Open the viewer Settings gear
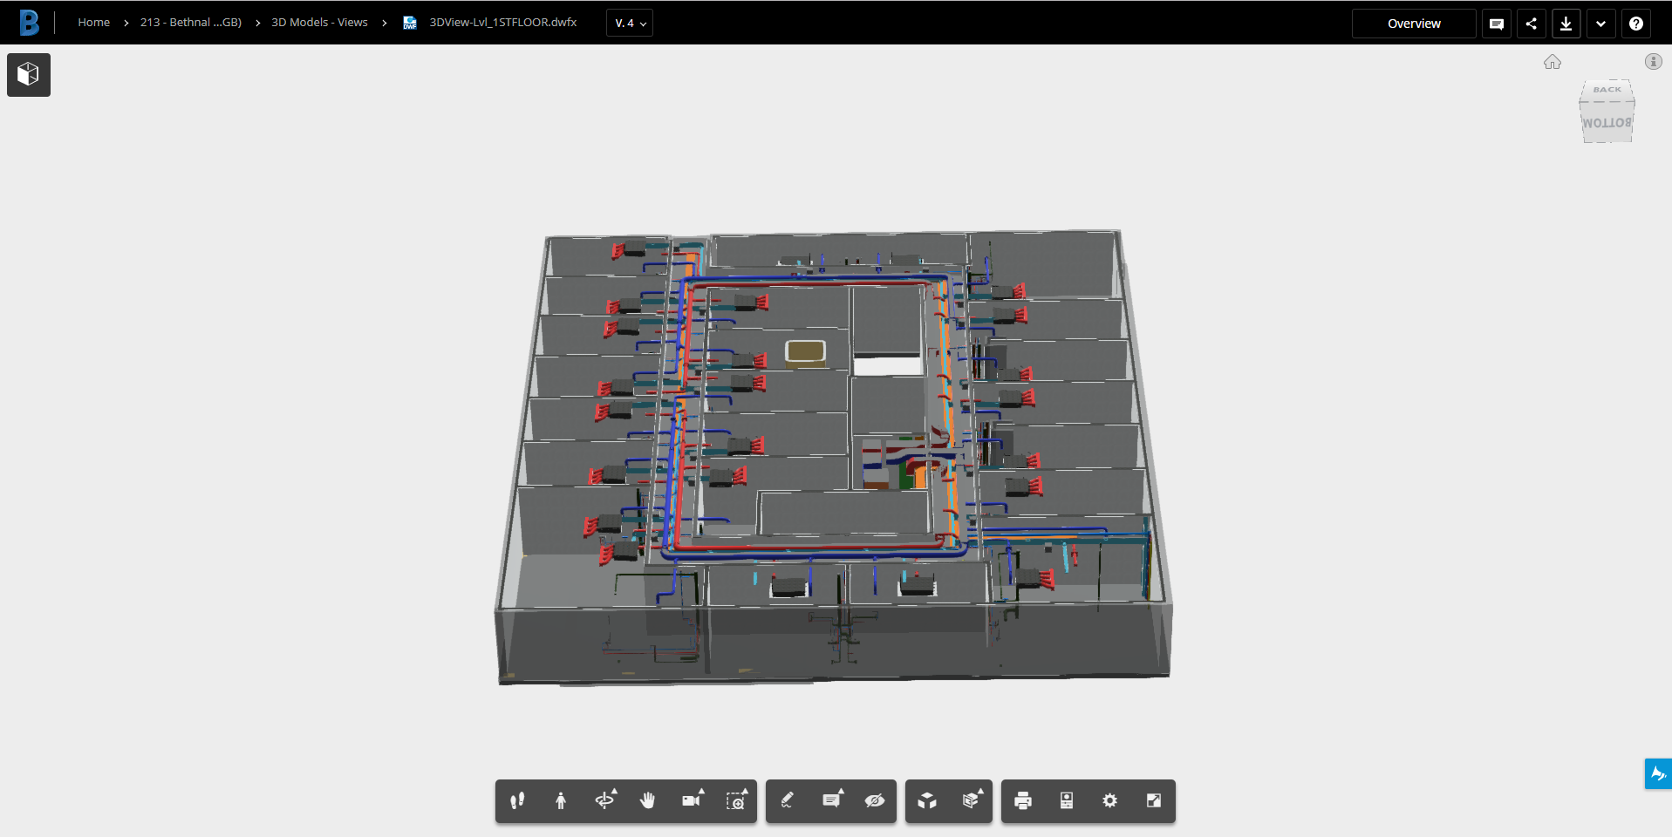Screen dimensions: 1672x837 tap(1109, 800)
